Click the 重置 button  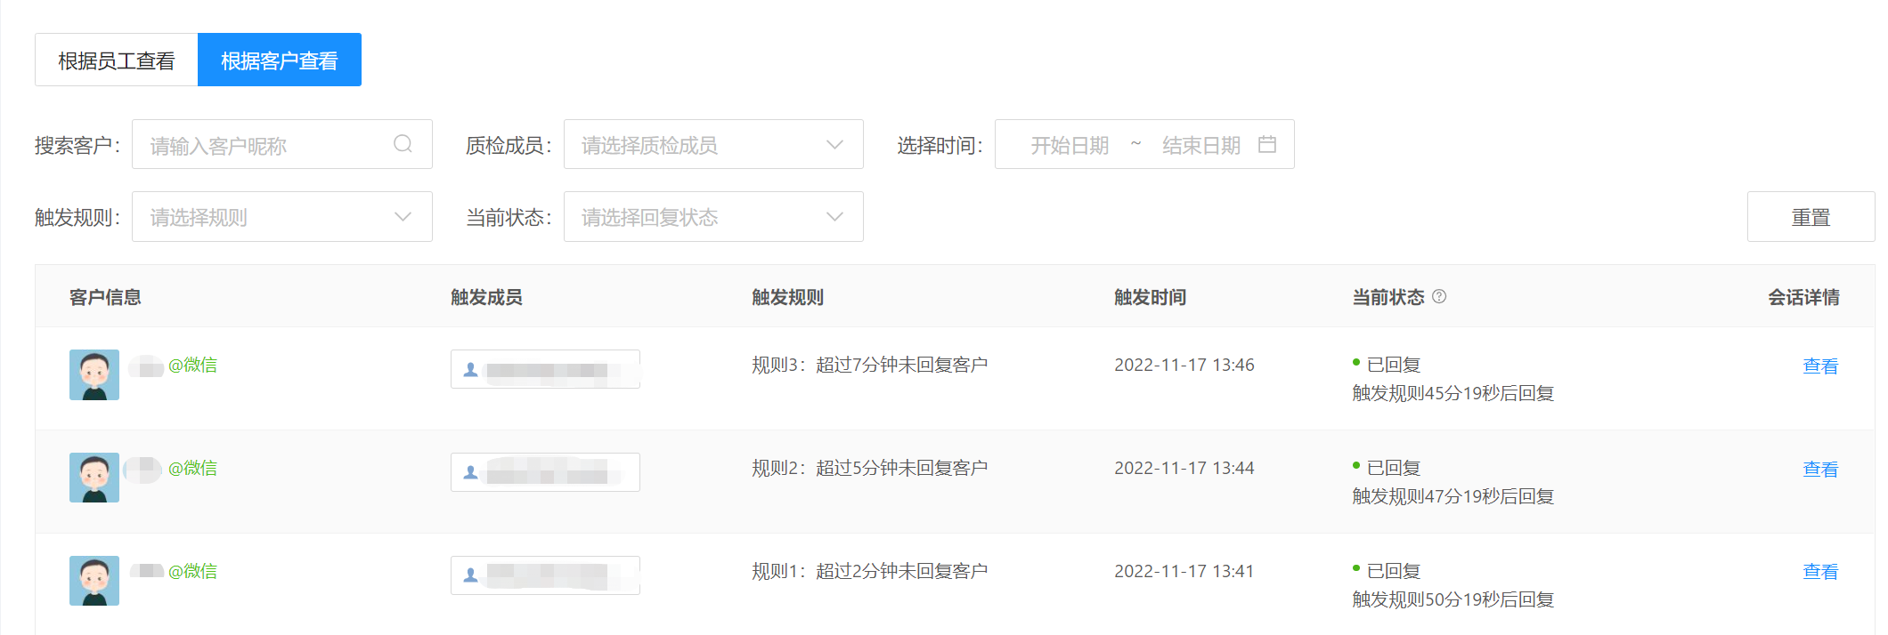1811,216
